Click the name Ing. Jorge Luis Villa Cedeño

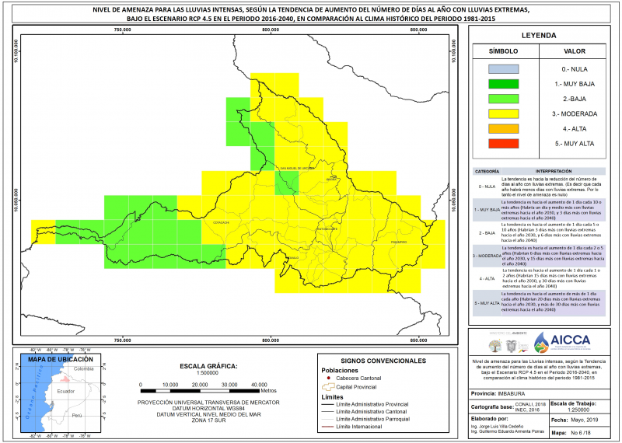click(497, 427)
